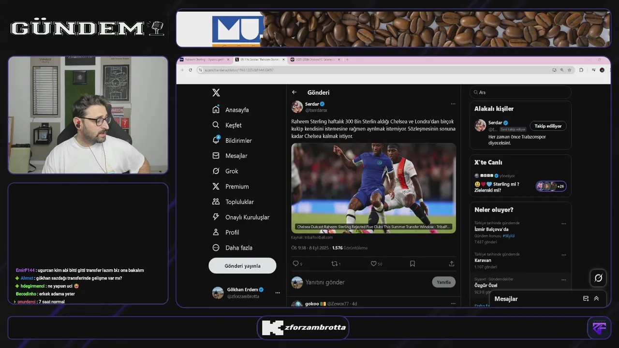
Task: Switch to the Raheem Sterling Oyuncu profili tab
Action: pos(205,59)
